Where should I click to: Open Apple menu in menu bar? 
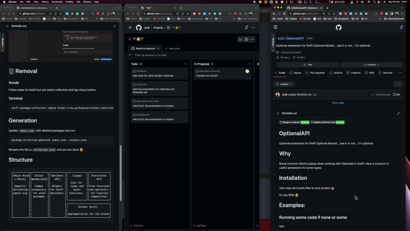pos(4,2)
